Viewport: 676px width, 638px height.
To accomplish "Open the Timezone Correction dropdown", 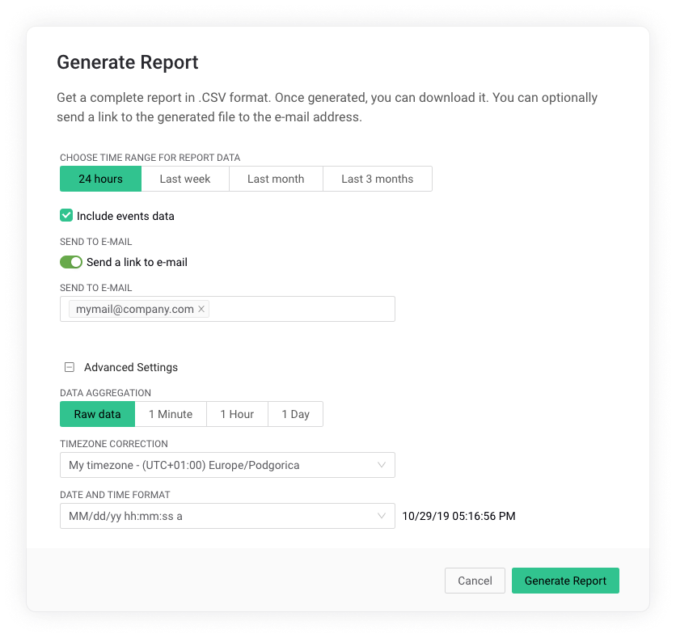I will click(227, 465).
